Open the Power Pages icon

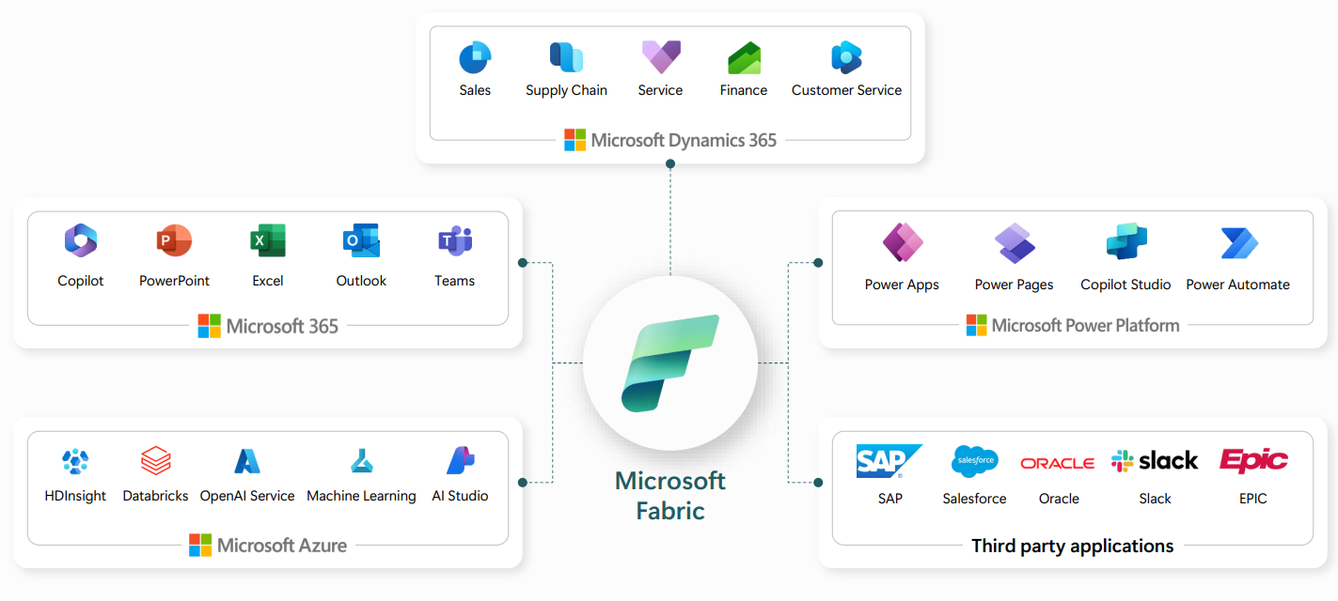[1015, 243]
